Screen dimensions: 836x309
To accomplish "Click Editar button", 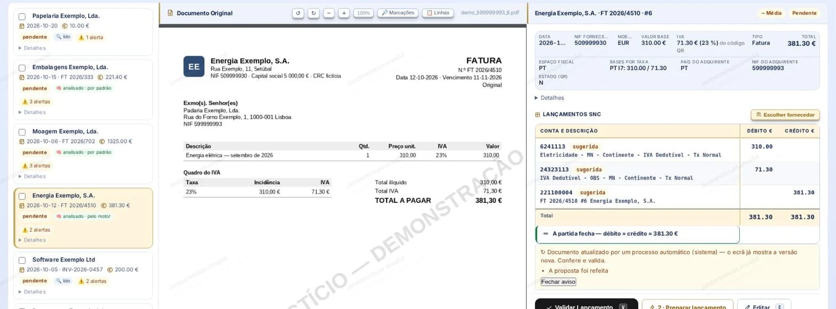I will (764, 305).
